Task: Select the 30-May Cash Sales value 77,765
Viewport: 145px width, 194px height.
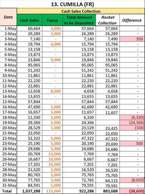Action: tap(34, 180)
